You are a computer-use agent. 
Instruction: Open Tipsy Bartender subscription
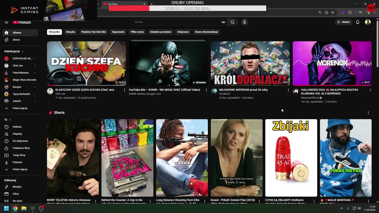click(20, 94)
